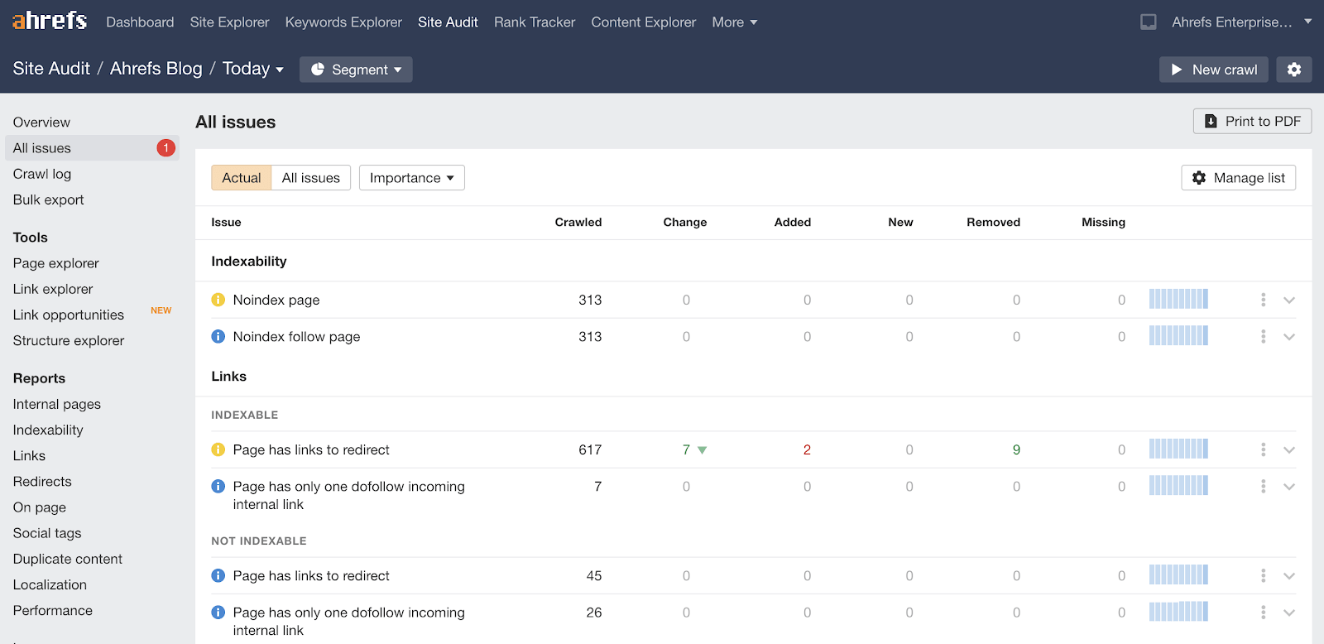Image resolution: width=1324 pixels, height=644 pixels.
Task: Open three-dot menu for indexable links to redirect
Action: pos(1263,449)
